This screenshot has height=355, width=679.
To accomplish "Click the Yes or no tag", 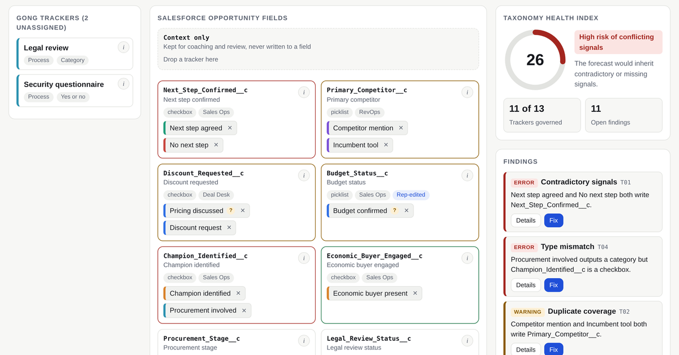I will click(73, 97).
